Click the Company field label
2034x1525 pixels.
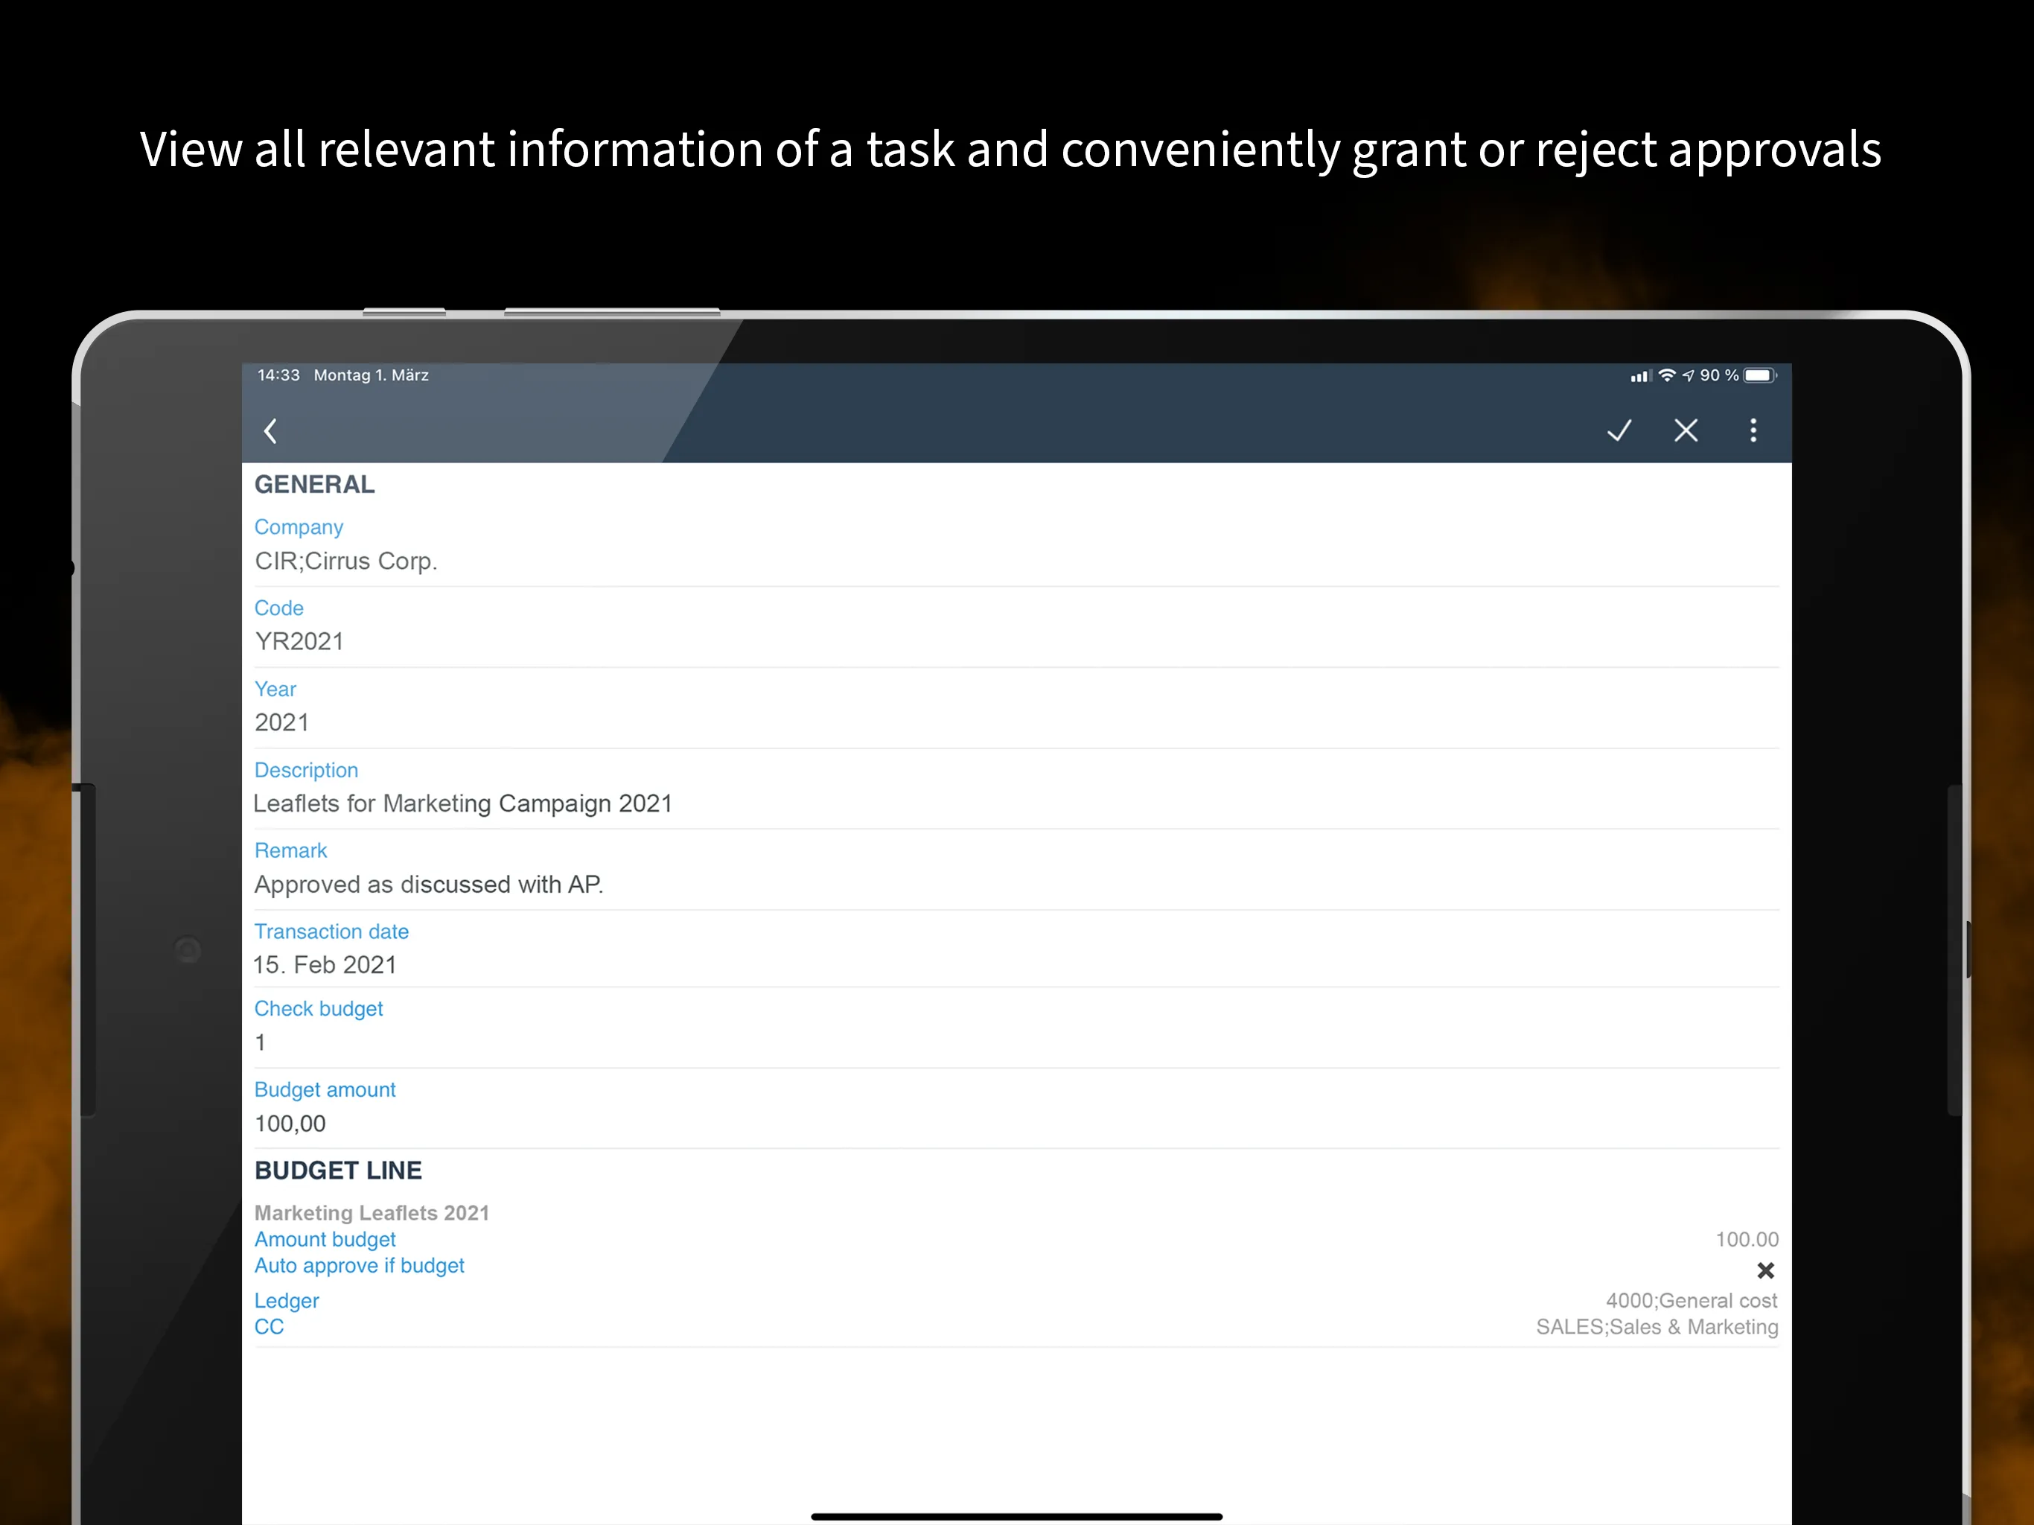click(x=299, y=527)
